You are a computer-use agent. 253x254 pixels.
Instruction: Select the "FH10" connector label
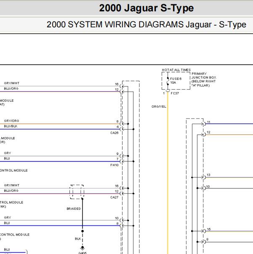(115, 165)
